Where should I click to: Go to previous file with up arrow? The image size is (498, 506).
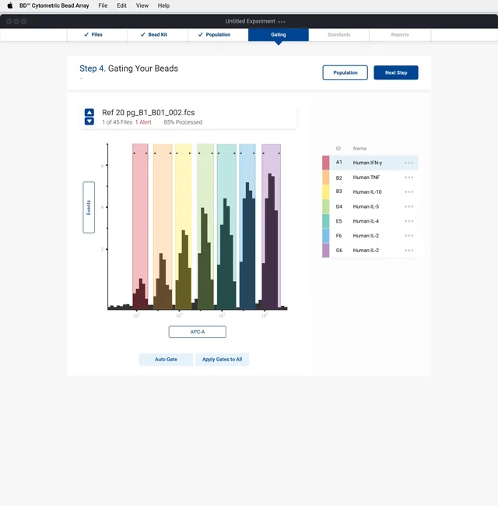point(89,112)
